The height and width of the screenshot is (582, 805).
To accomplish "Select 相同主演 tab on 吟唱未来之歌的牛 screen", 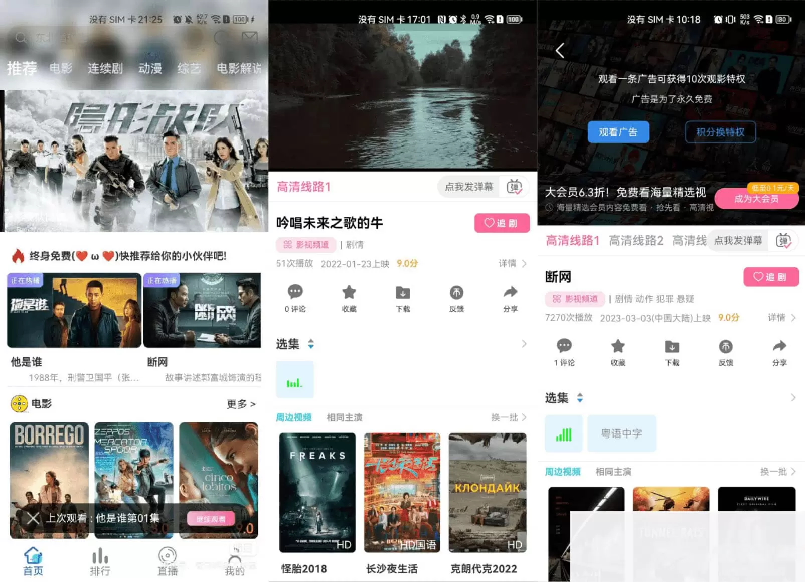I will pos(344,417).
